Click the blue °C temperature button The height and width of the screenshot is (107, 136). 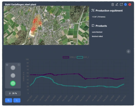point(17,100)
